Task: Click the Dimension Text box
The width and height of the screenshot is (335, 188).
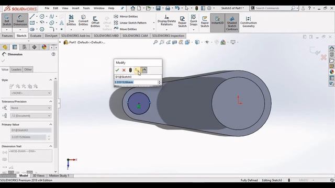Action: point(30,156)
